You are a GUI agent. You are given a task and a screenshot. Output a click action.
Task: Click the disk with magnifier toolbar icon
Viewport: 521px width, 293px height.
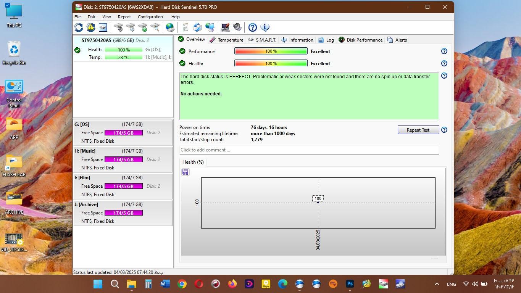pyautogui.click(x=155, y=27)
